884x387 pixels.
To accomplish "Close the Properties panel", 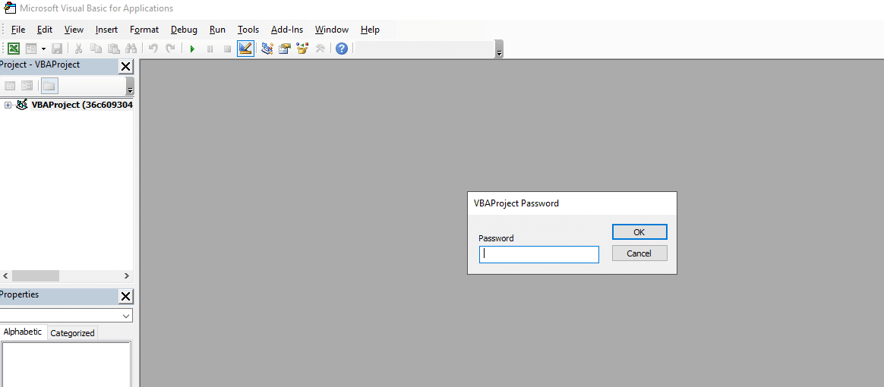I will click(x=126, y=296).
